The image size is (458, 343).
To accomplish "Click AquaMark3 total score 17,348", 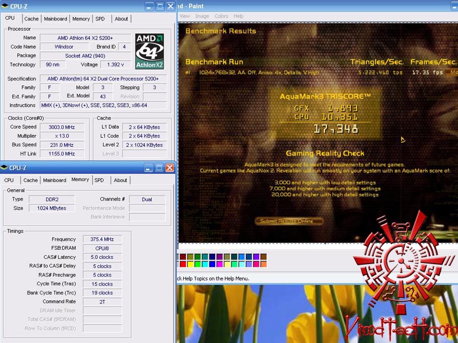I will pos(336,129).
